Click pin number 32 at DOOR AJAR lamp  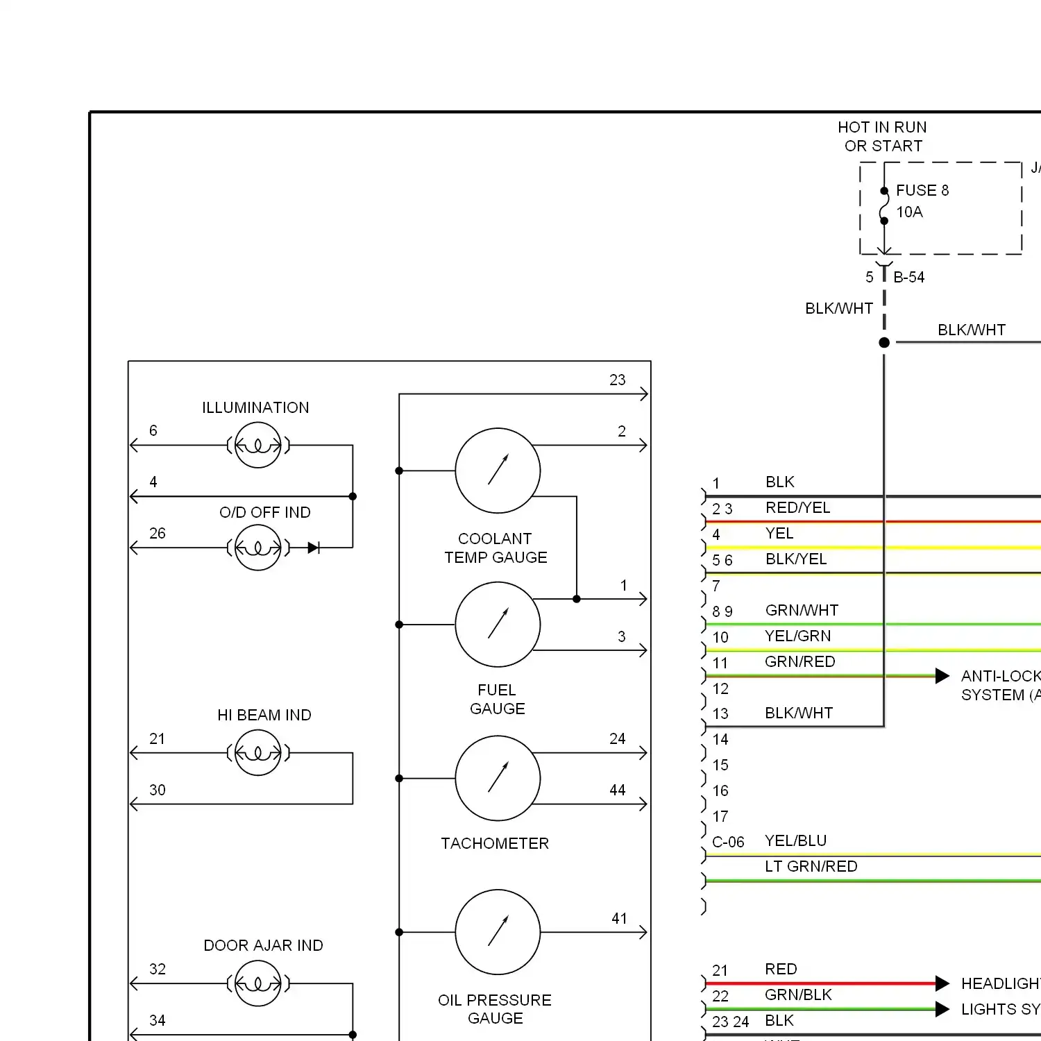158,969
